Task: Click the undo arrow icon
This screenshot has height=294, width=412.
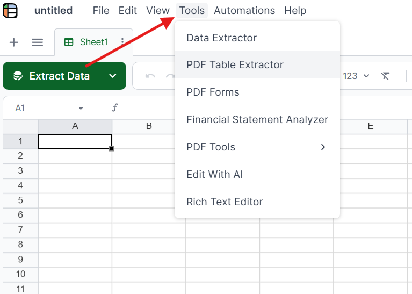Action: (x=150, y=76)
